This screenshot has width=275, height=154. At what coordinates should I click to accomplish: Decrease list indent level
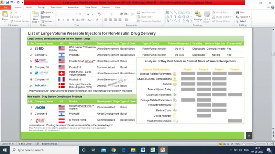pos(121,14)
